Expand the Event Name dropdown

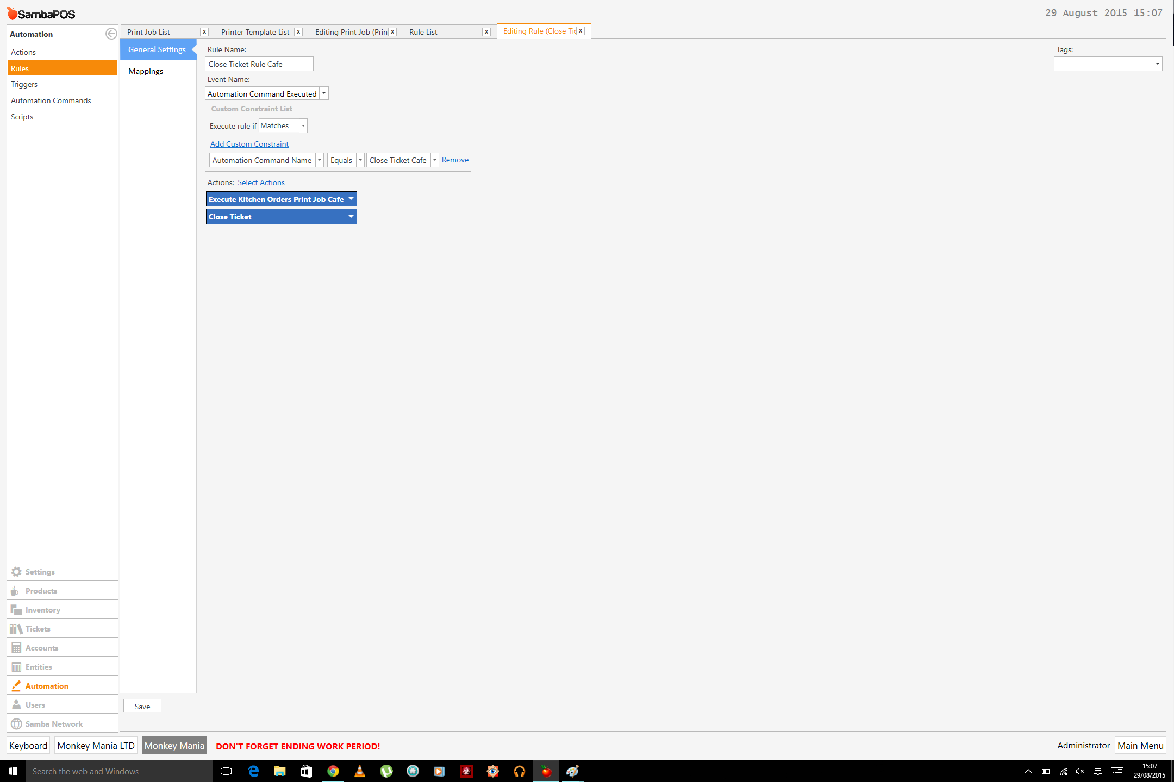(324, 93)
